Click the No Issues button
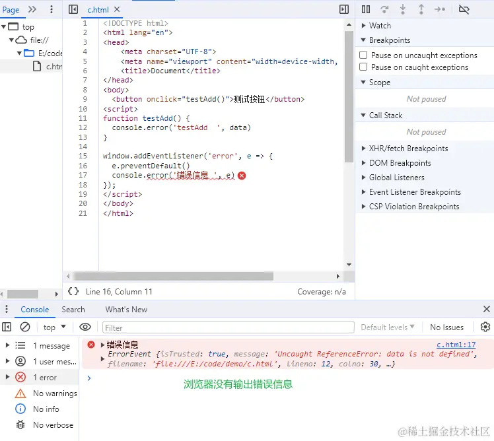Image resolution: width=494 pixels, height=441 pixels. (446, 327)
